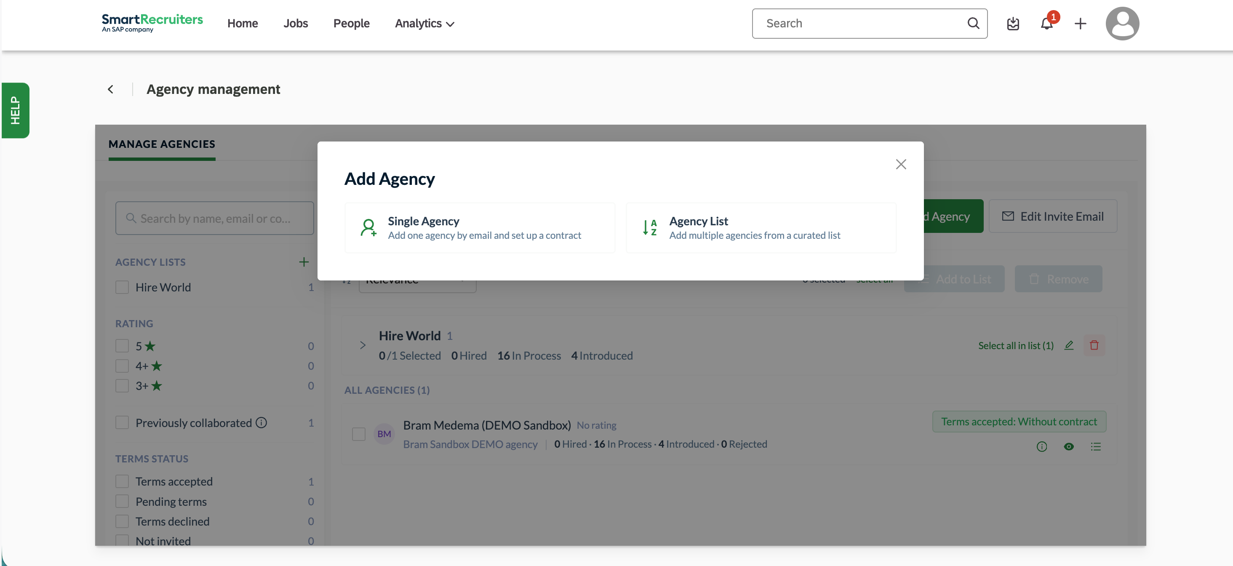
Task: Open the Help side tab
Action: [15, 111]
